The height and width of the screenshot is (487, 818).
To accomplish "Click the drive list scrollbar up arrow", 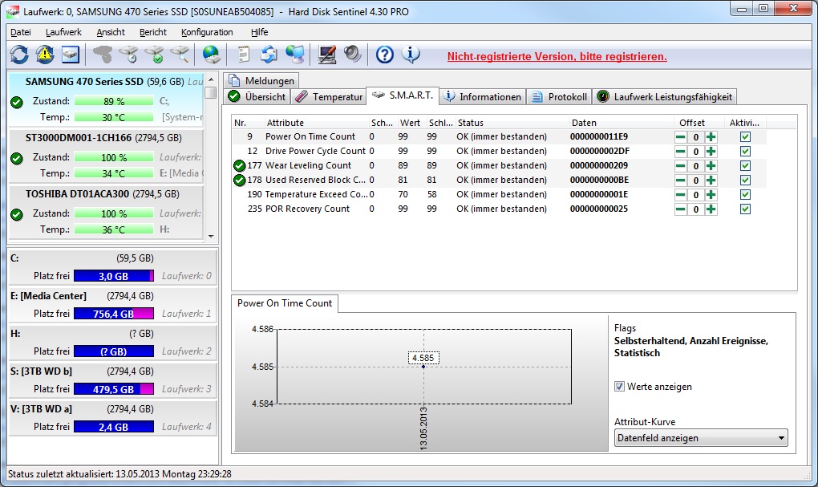I will point(211,79).
